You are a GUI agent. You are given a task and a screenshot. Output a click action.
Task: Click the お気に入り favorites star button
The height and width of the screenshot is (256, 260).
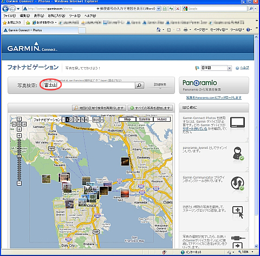point(12,23)
